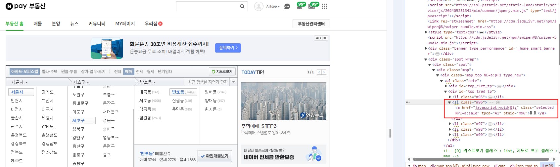Click three-dots menu beside selected DevTools row
The height and width of the screenshot is (167, 560).
408,102
